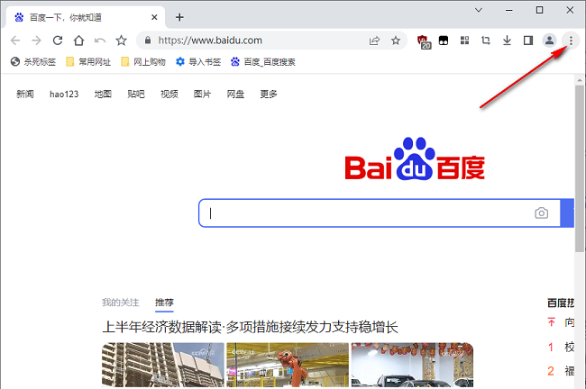Screen dimensions: 586x389
Task: Close the 百度一下 tab
Action: point(154,17)
